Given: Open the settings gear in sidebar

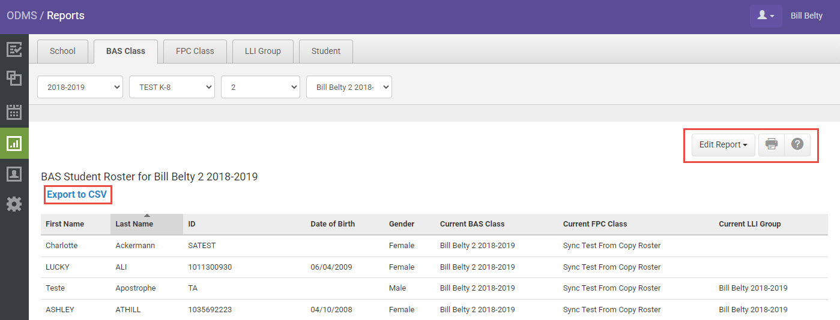Looking at the screenshot, I should point(14,204).
